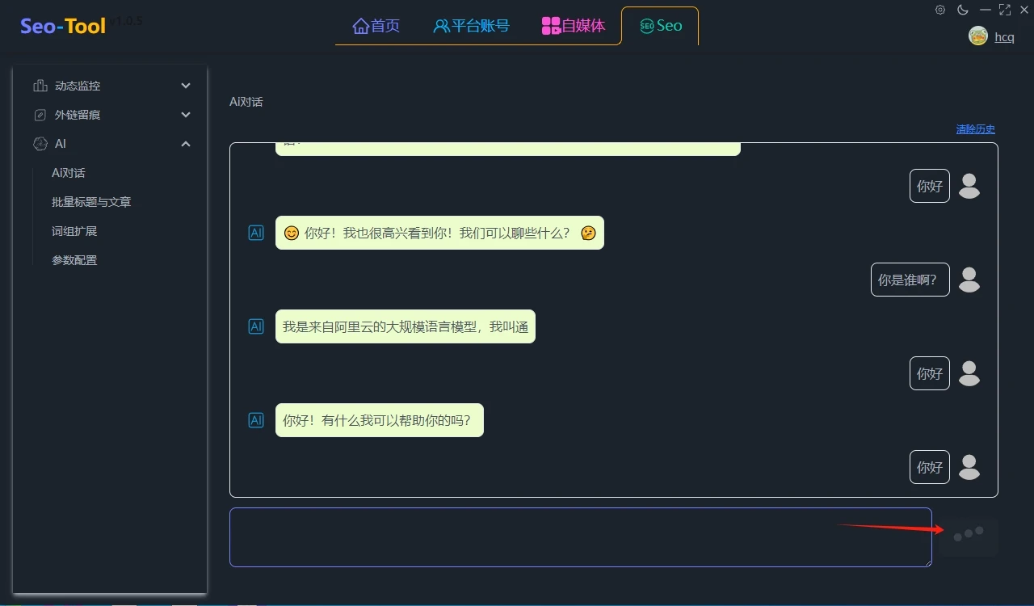Toggle dark mode with the moon icon
The image size is (1034, 606).
(x=962, y=10)
